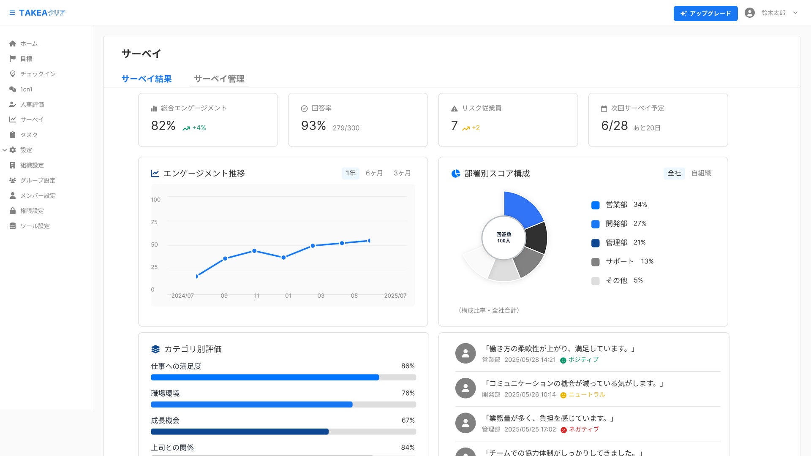Image resolution: width=811 pixels, height=456 pixels.
Task: Switch chart to 6ヶ月 period
Action: [x=374, y=173]
